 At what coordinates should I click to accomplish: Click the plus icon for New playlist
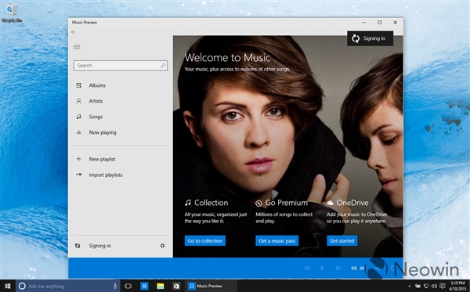[x=78, y=159]
